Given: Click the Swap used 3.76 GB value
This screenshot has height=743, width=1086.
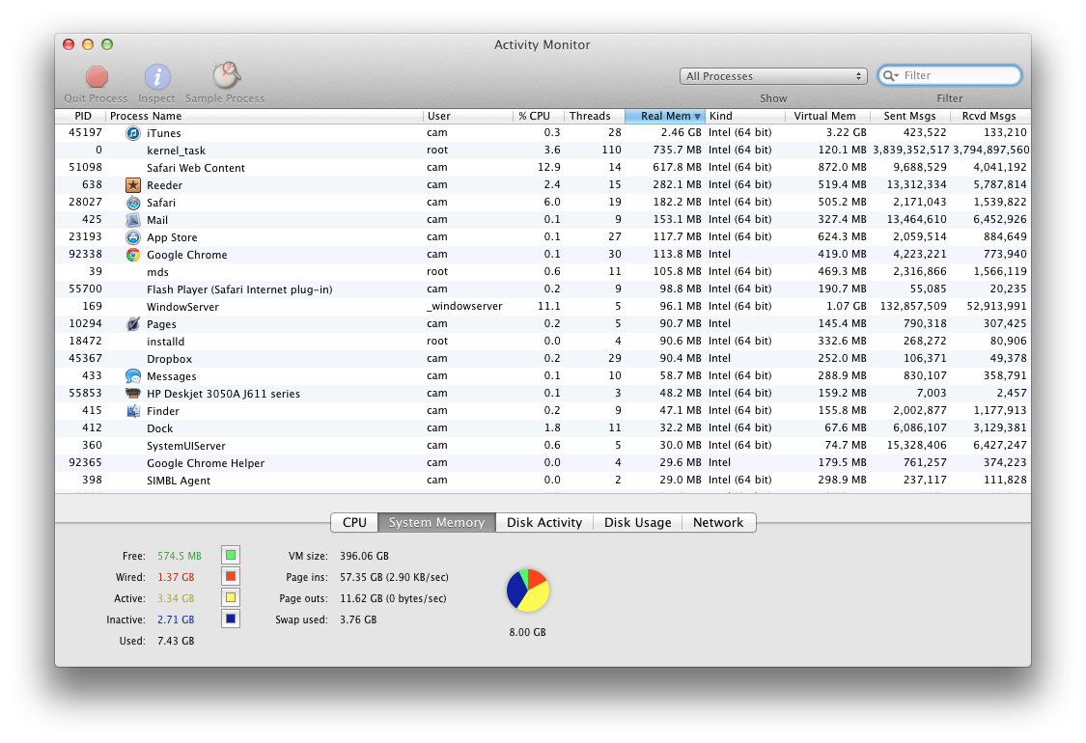Looking at the screenshot, I should (358, 619).
